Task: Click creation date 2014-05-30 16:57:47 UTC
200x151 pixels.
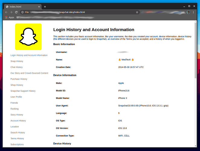Action: (131, 67)
